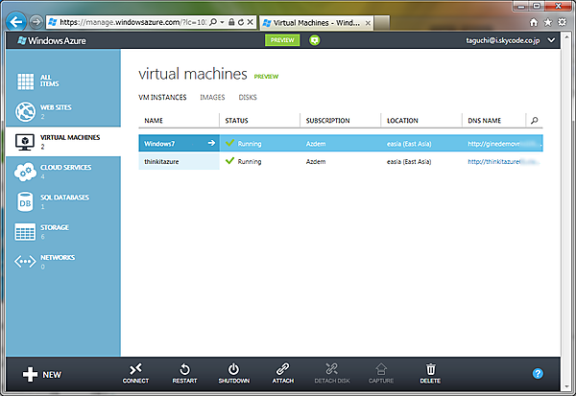Delete the selected VM with trash icon
Screen dimensions: 576x396
click(431, 372)
